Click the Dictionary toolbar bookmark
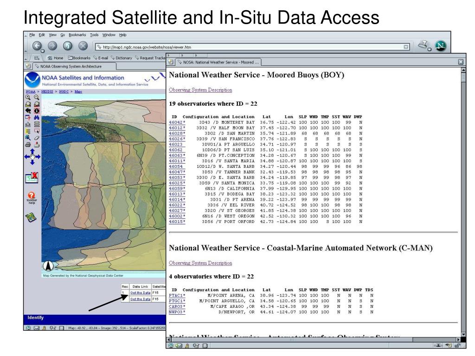475x356 pixels. 122,58
